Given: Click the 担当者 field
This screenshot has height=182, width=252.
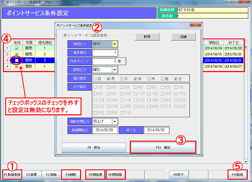Looking at the screenshot, I should 212,16.
